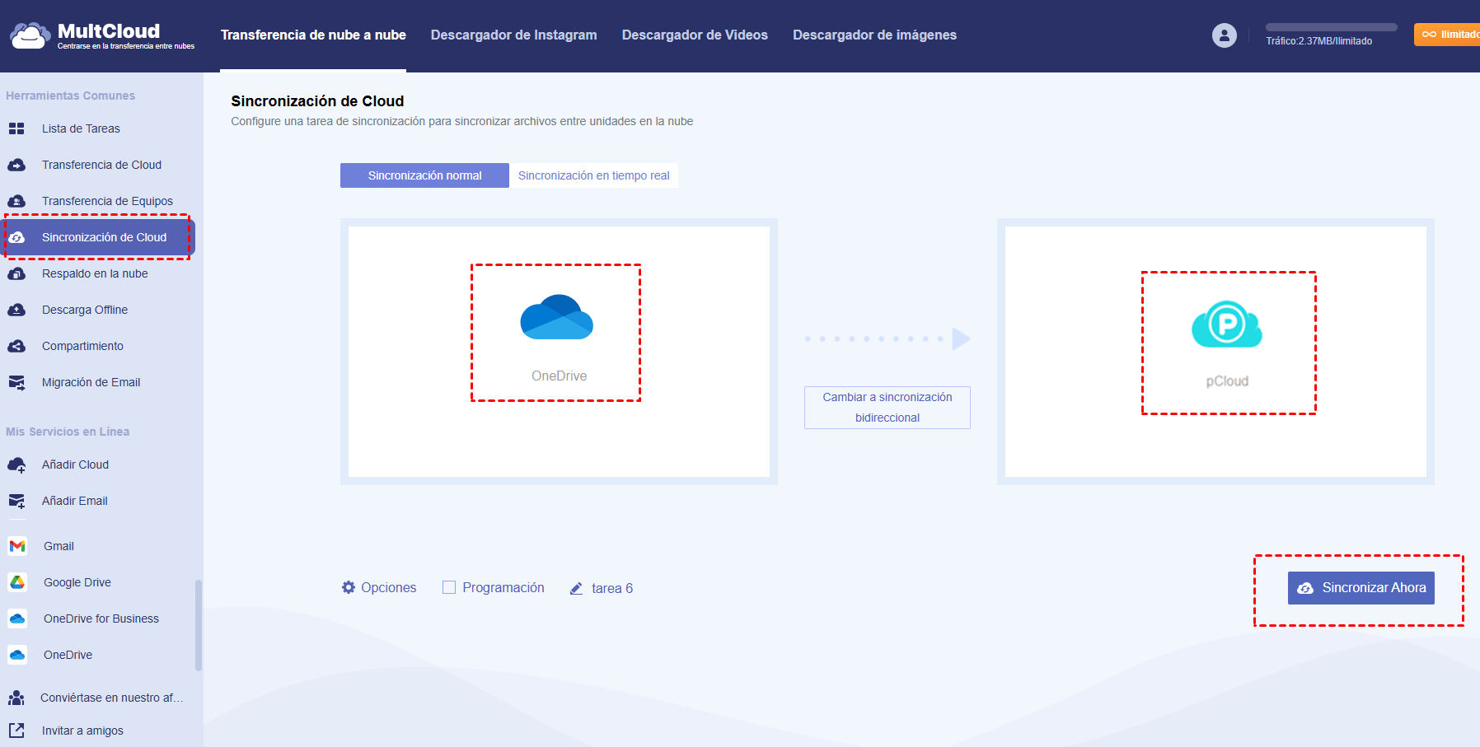Click Cambiar a sincronización bidireccional button
The image size is (1480, 747).
click(888, 408)
